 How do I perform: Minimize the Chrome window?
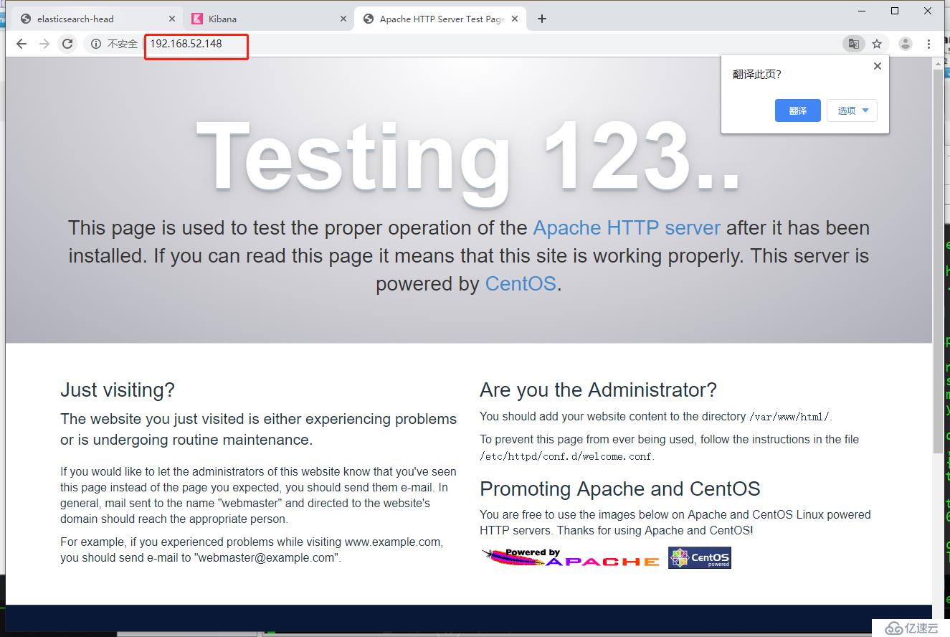[x=862, y=11]
